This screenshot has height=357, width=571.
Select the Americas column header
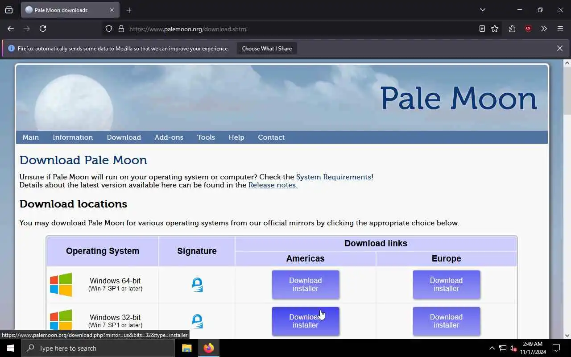(306, 258)
